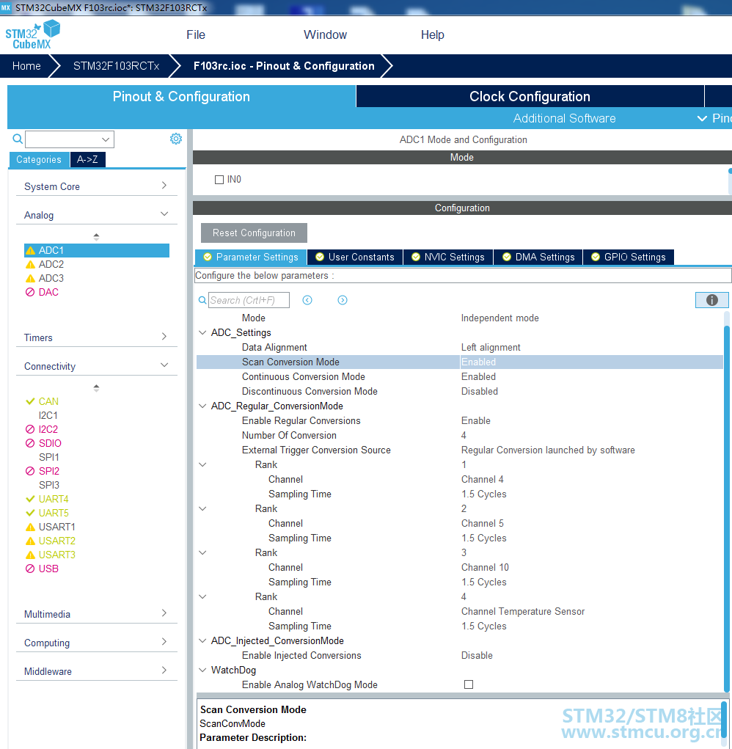
Task: Open the Additional Software menu
Action: 564,118
